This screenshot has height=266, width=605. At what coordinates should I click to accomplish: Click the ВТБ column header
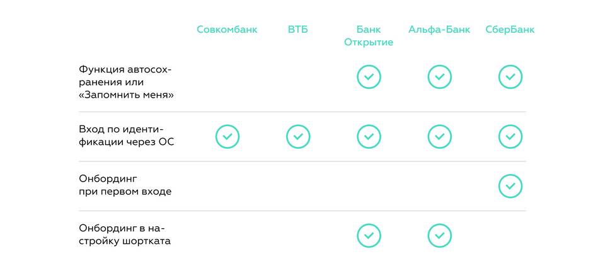pyautogui.click(x=298, y=30)
